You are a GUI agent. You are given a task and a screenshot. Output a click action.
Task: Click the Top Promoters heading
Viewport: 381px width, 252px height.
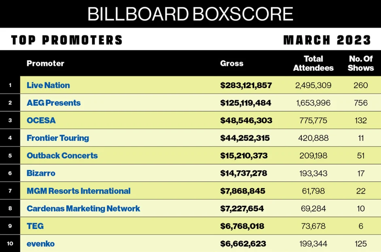(67, 40)
